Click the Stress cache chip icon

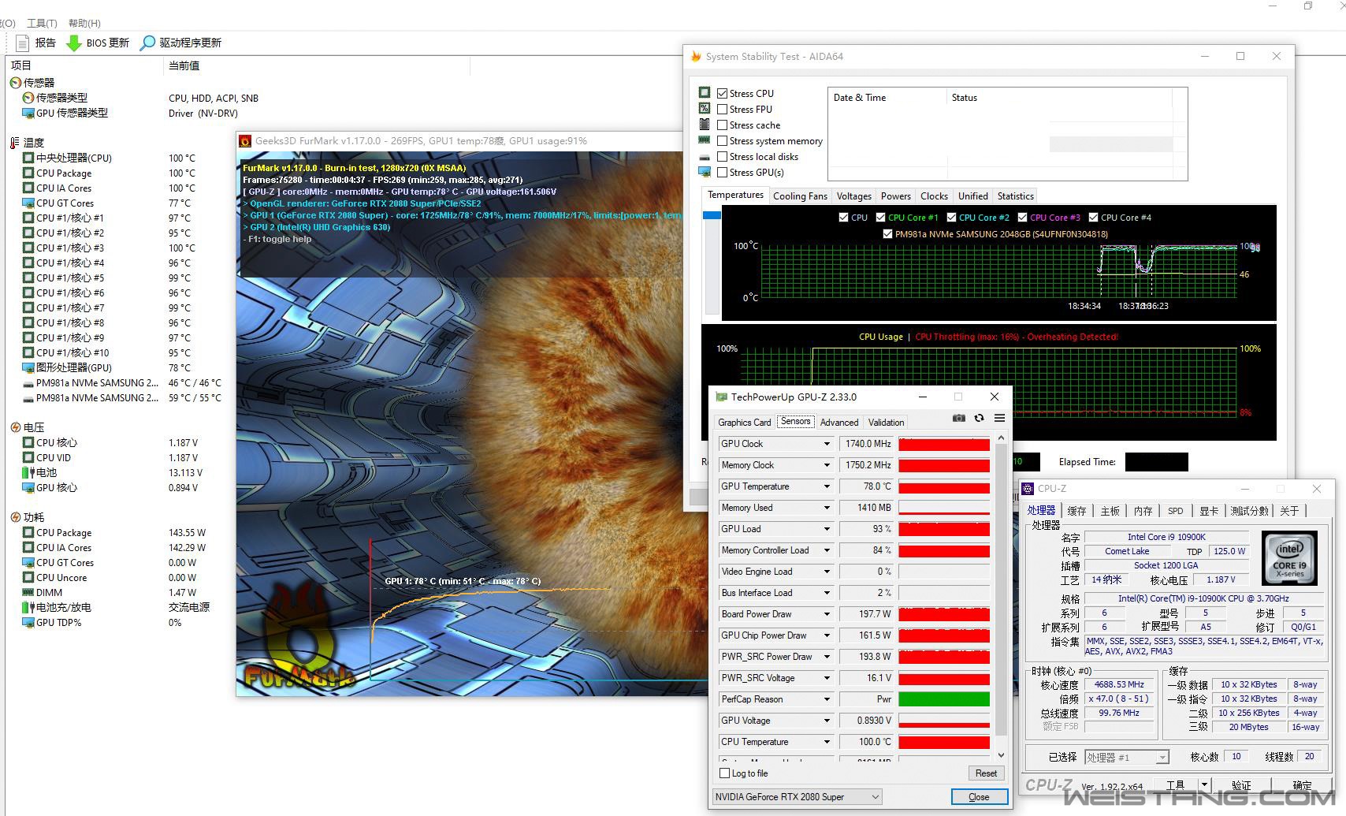point(705,124)
